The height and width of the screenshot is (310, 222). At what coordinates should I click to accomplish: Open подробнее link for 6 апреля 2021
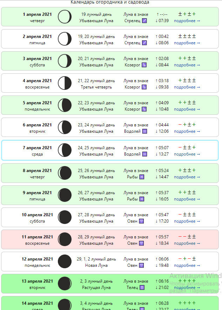(x=187, y=131)
